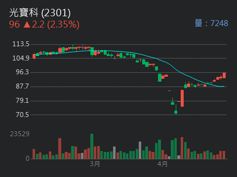Select the price change text 96 ▲2.2 (2.35%)
This screenshot has width=237, height=177.
click(x=44, y=25)
